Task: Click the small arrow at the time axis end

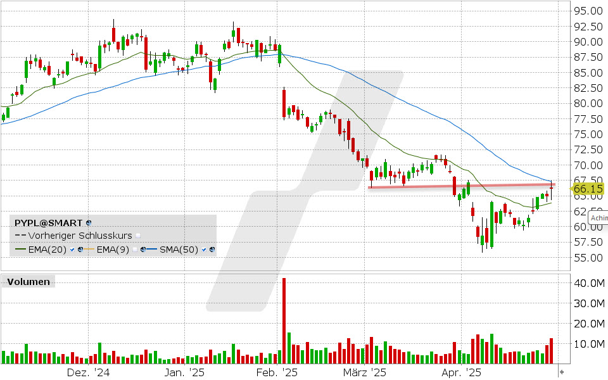Action: [x=562, y=372]
